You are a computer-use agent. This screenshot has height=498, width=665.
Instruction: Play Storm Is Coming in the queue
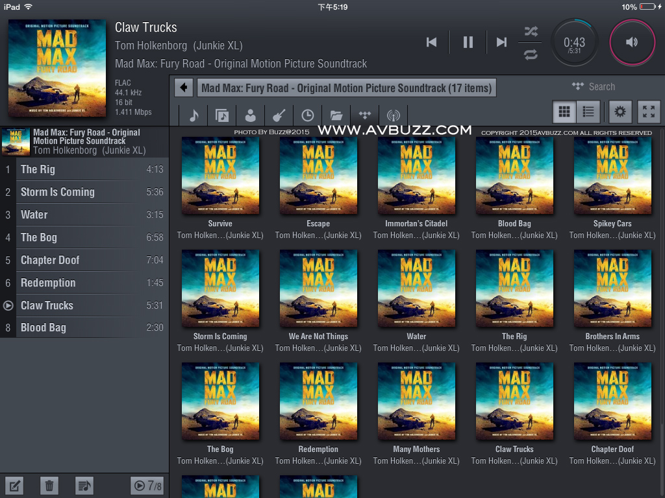(x=84, y=192)
